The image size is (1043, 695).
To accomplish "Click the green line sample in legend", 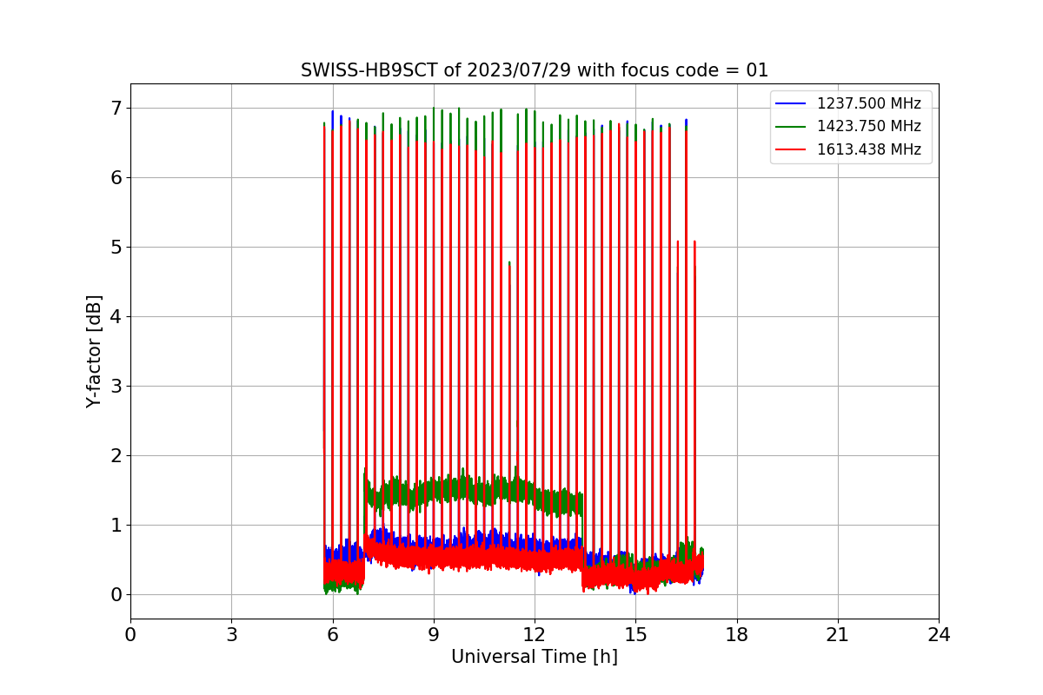I will [792, 127].
